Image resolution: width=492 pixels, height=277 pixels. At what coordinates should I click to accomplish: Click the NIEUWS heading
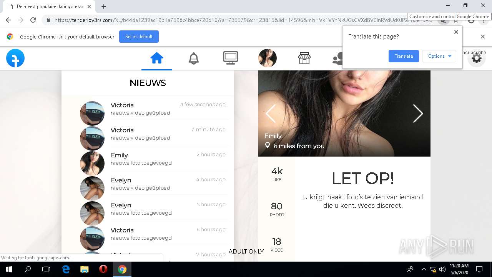click(x=148, y=83)
